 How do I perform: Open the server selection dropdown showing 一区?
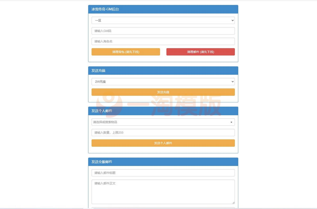[163, 20]
